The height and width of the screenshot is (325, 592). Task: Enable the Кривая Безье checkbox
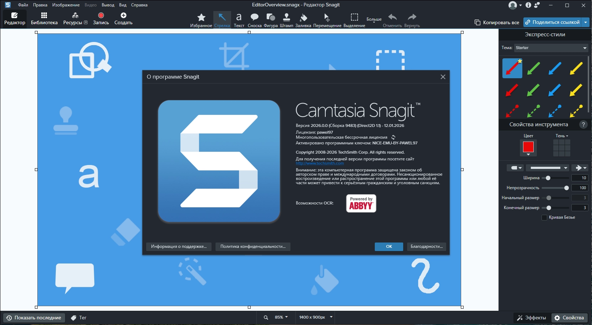[x=544, y=218]
